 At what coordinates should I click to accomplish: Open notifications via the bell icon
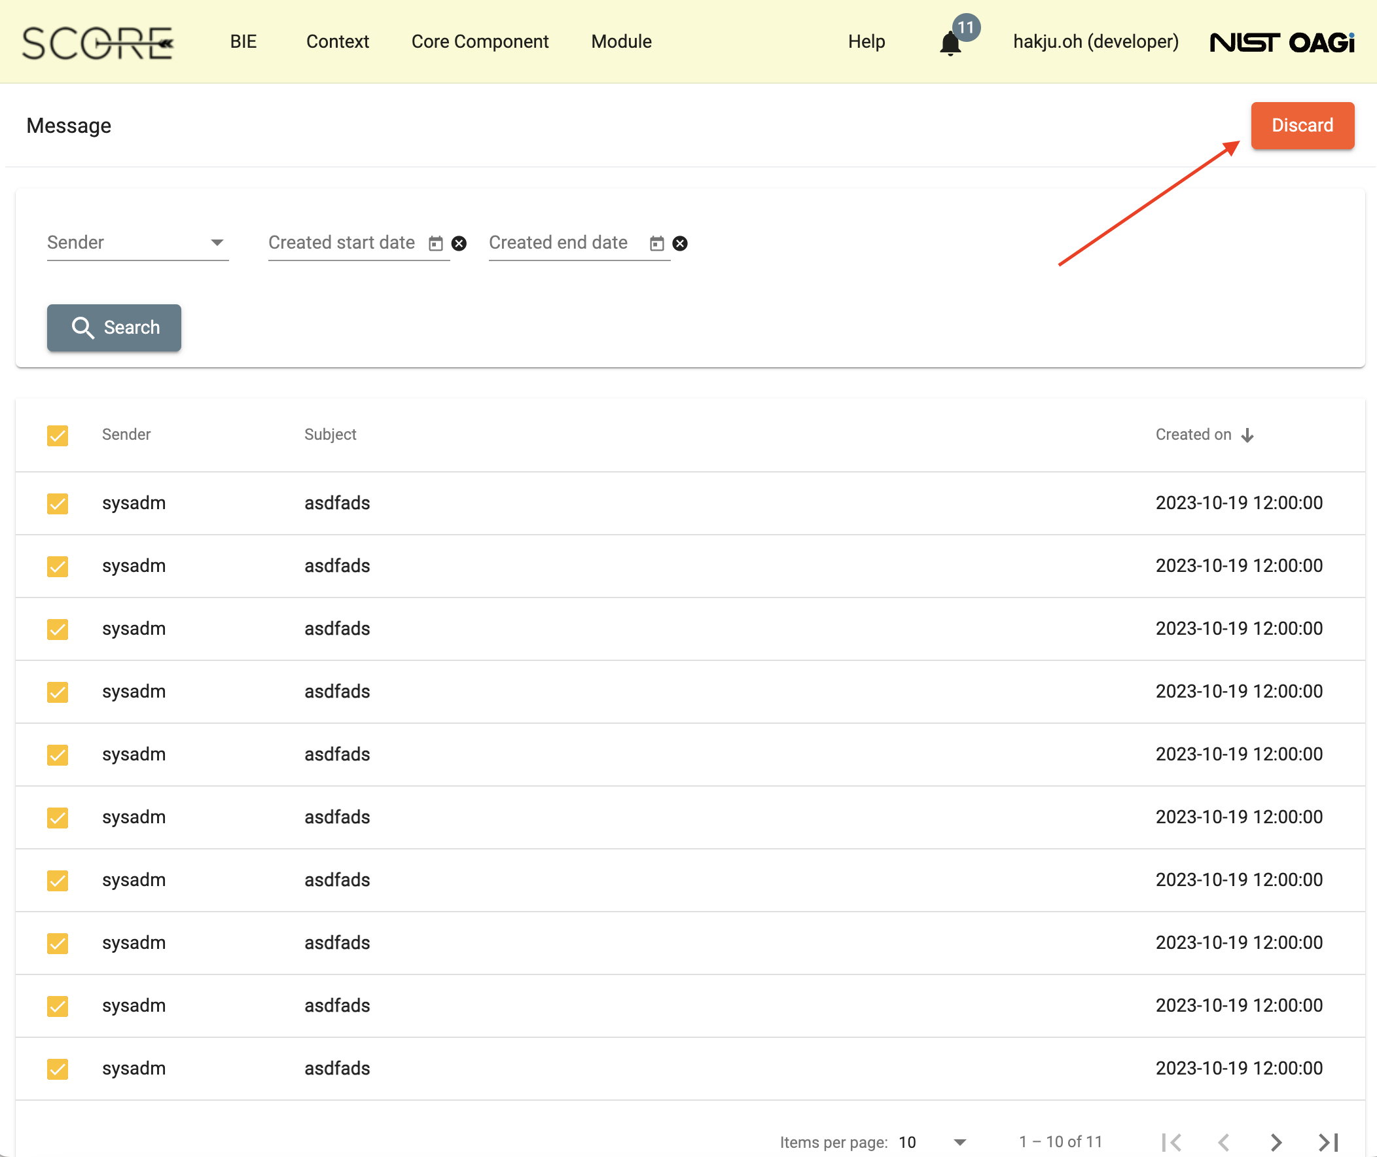[950, 41]
